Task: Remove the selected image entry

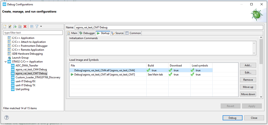Action: click(x=248, y=80)
